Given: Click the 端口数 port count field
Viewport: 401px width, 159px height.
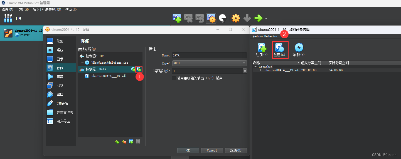Looking at the screenshot, I should [x=207, y=71].
